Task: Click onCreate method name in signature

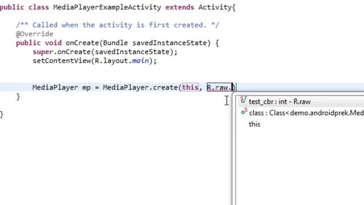Action: coord(82,43)
